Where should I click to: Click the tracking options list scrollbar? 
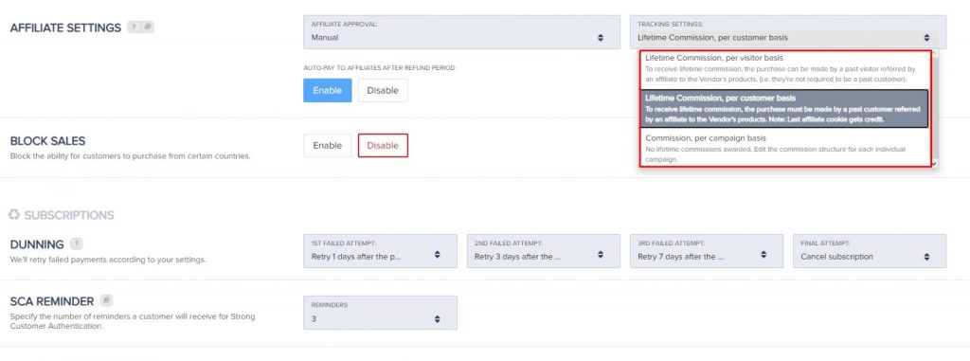(x=935, y=108)
